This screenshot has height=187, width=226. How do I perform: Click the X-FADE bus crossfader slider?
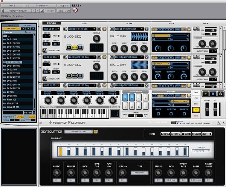(x=135, y=116)
